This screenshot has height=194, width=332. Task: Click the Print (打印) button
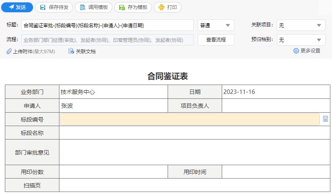coord(167,7)
